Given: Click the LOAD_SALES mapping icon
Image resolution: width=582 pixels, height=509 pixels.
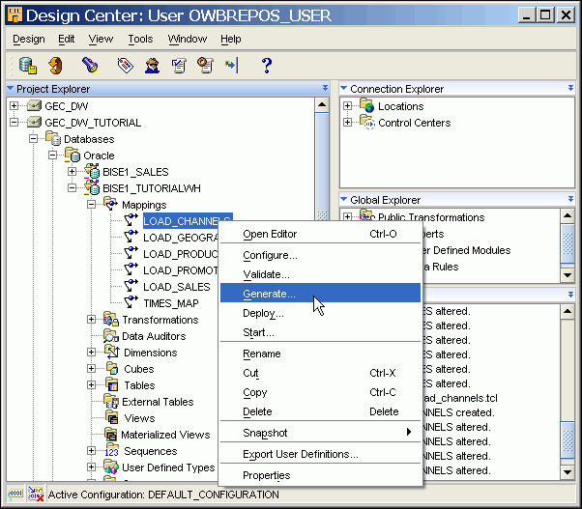Looking at the screenshot, I should pyautogui.click(x=131, y=286).
